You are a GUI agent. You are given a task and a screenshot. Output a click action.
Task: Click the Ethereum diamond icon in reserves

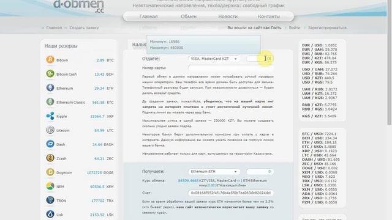point(50,88)
